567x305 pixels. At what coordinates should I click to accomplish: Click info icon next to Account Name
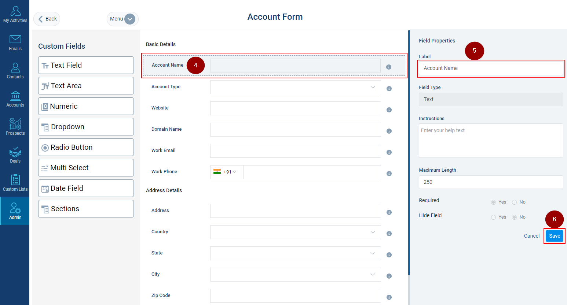pos(389,67)
